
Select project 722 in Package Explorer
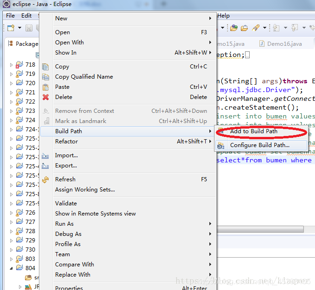(30, 102)
